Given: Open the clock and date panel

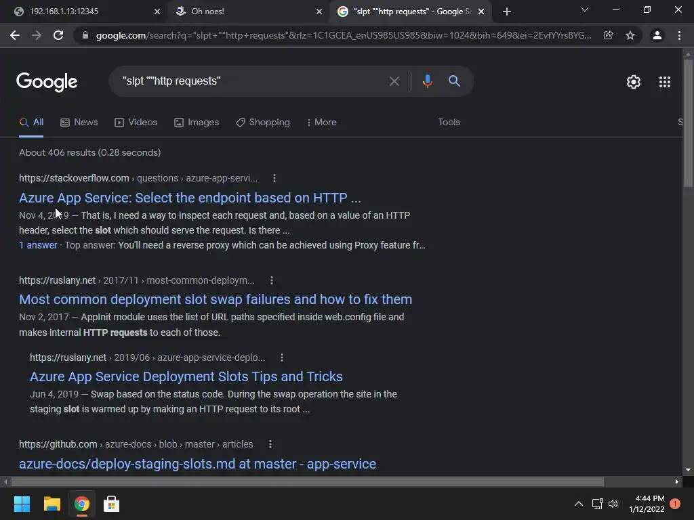Looking at the screenshot, I should tap(647, 504).
